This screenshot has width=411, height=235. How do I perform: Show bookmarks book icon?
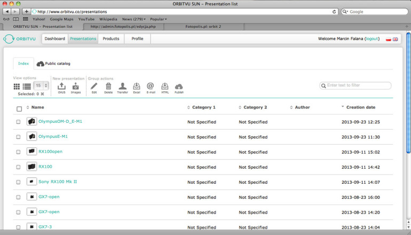[16, 19]
